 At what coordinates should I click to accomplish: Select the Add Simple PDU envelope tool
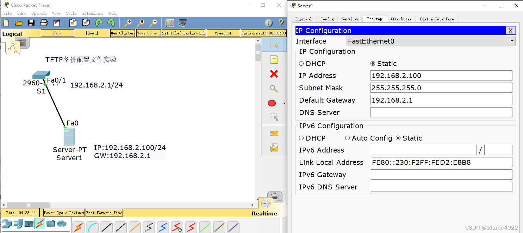pos(274,133)
